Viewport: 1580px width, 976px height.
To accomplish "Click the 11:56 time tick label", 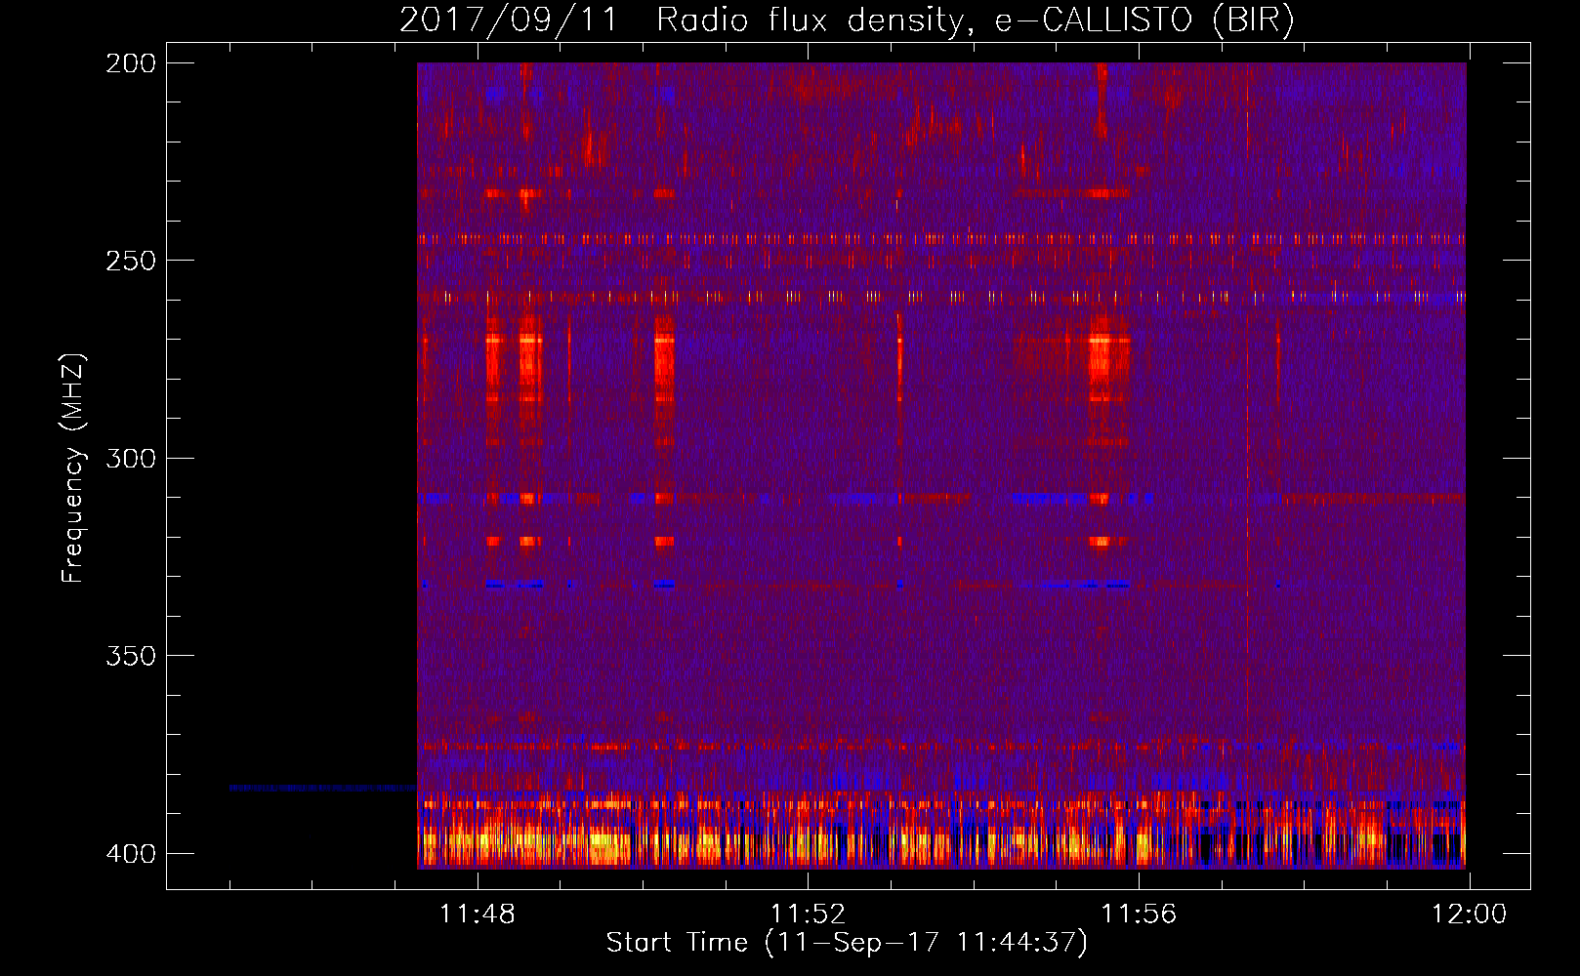I will [x=1139, y=915].
